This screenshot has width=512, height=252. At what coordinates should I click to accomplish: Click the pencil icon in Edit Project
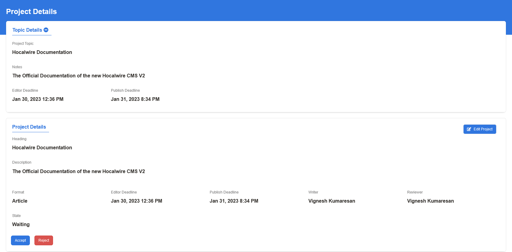(469, 129)
